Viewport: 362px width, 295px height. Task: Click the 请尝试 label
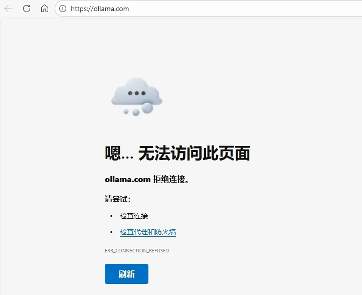pyautogui.click(x=117, y=199)
